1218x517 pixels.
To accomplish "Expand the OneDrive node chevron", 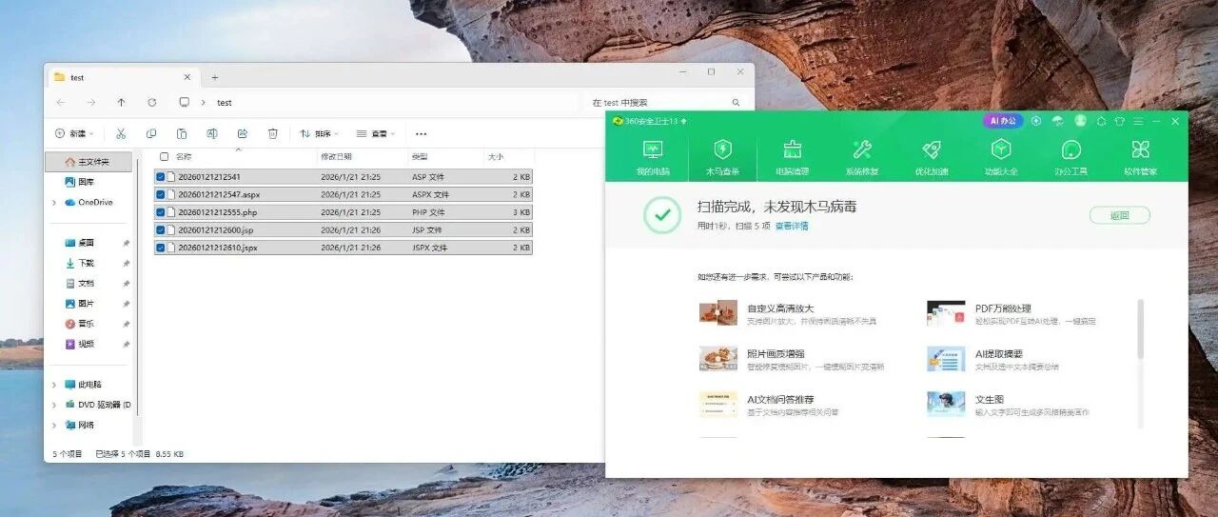I will 54,203.
